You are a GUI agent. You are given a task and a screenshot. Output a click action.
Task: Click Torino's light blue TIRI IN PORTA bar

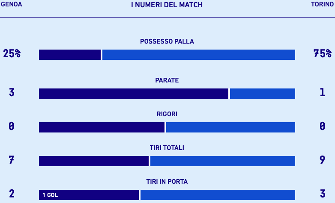click(x=218, y=195)
